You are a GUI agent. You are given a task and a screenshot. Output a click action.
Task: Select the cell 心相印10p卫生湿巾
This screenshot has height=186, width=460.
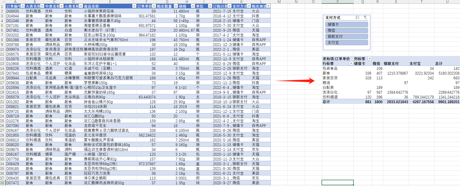[x=110, y=87]
